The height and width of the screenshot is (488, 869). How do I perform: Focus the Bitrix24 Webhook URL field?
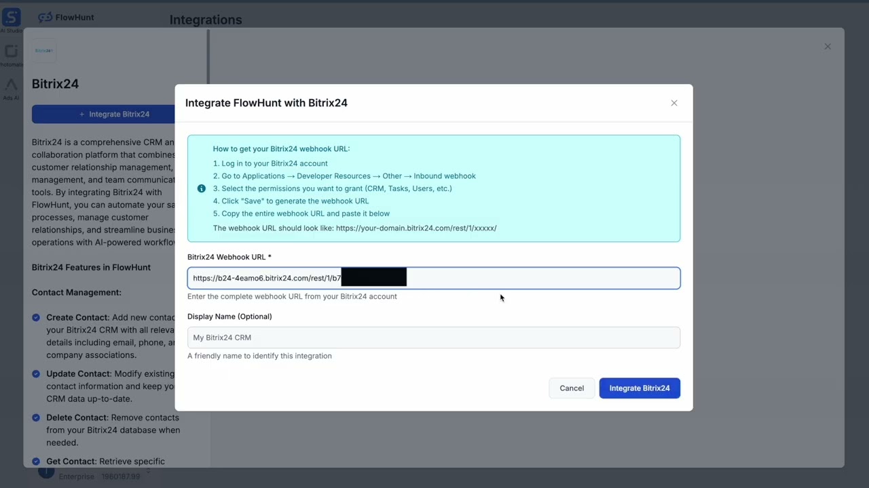(x=434, y=278)
